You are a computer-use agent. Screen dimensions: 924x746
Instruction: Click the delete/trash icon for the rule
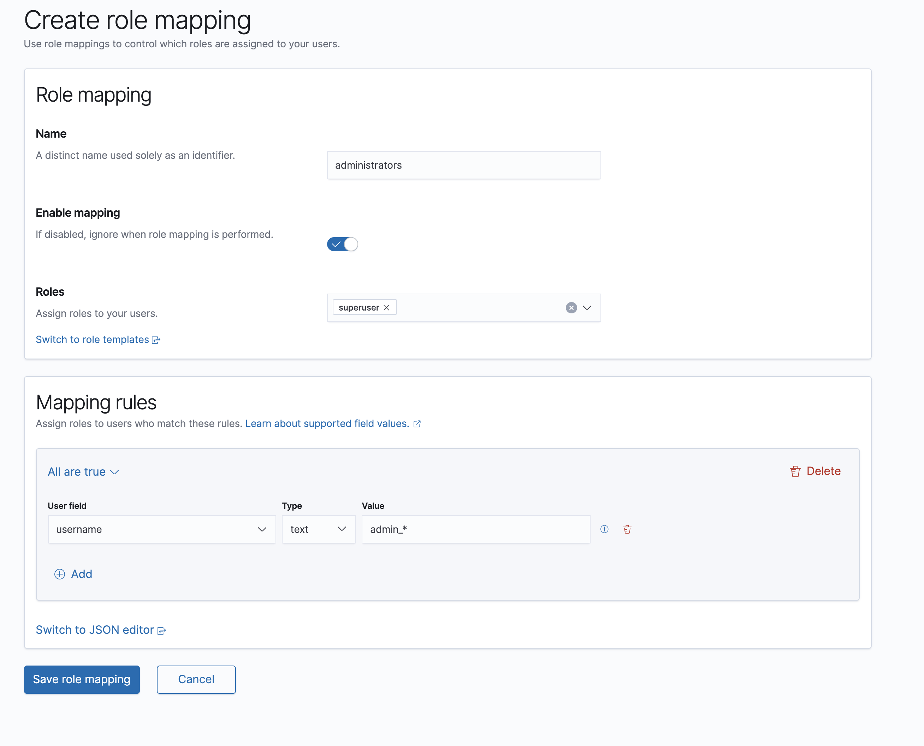(627, 528)
